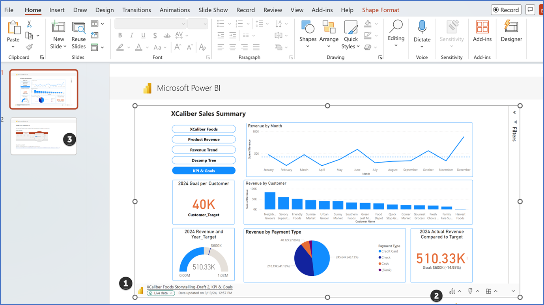The width and height of the screenshot is (544, 305).
Task: Toggle Underline formatting
Action: (143, 36)
